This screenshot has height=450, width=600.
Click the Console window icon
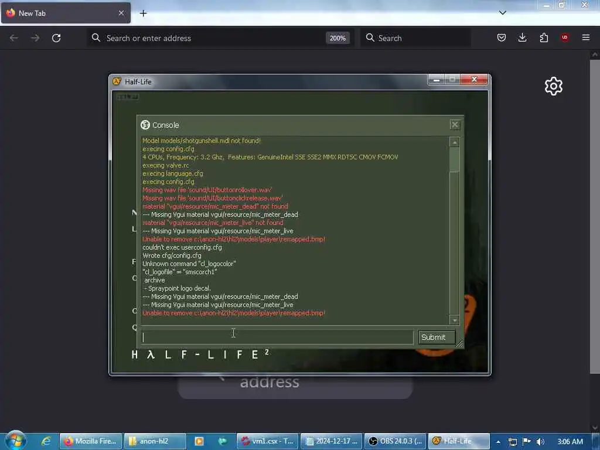[145, 125]
